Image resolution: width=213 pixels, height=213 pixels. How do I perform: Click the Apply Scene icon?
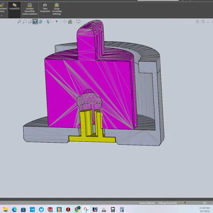[70, 22]
